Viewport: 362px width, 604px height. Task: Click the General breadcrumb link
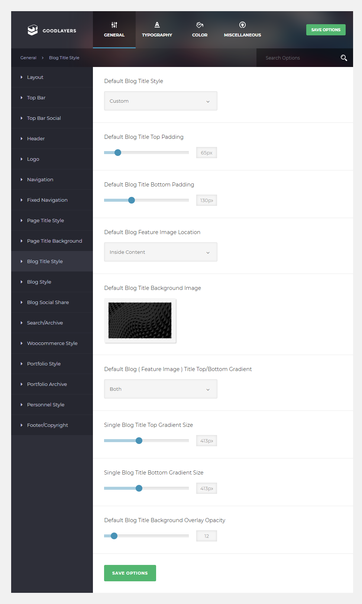28,58
